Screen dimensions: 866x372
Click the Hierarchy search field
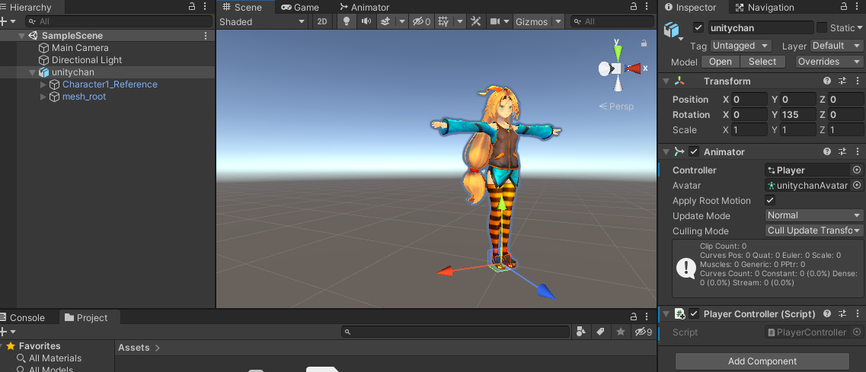point(119,21)
